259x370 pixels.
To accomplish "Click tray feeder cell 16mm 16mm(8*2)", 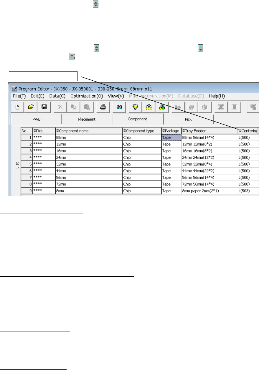I will tap(210, 151).
